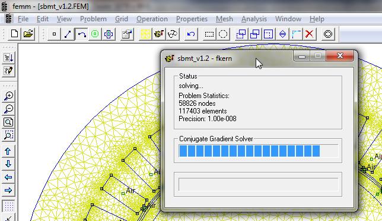Zoom in using magnifier plus icon

coord(8,96)
